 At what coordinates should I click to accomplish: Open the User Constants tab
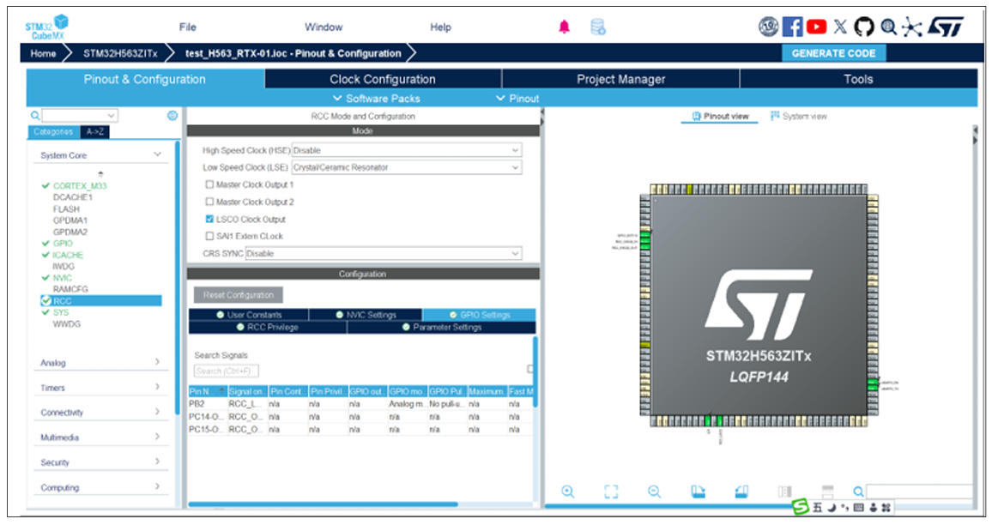249,314
